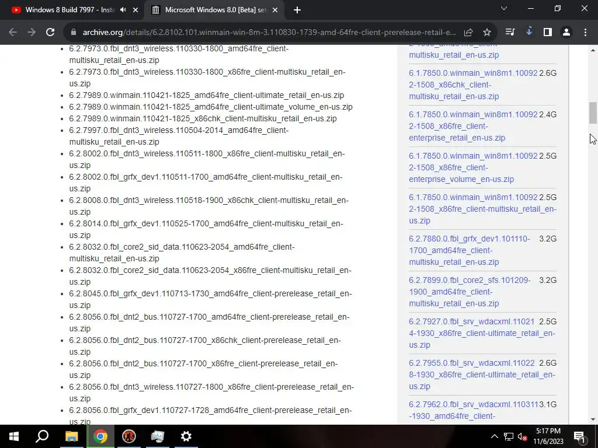Open the Windows Start menu
This screenshot has width=598, height=448.
tap(14, 436)
